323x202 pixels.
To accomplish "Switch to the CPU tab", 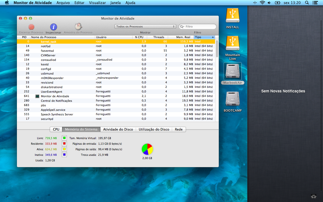I will click(56, 129).
